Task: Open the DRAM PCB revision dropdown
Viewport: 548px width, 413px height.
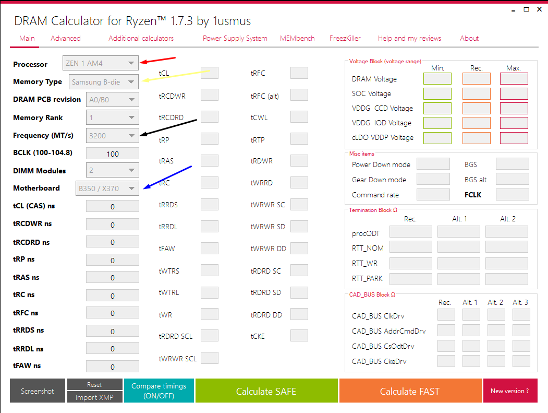Action: point(112,100)
